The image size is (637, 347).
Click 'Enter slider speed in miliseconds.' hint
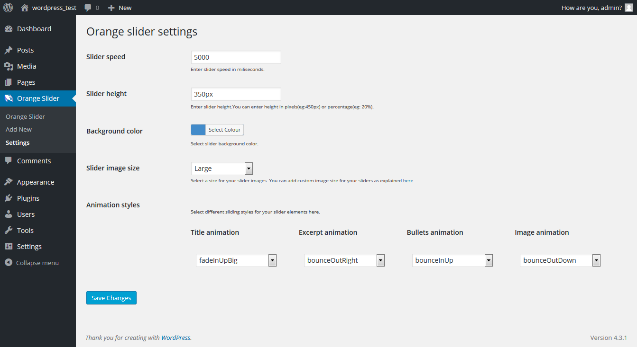228,70
